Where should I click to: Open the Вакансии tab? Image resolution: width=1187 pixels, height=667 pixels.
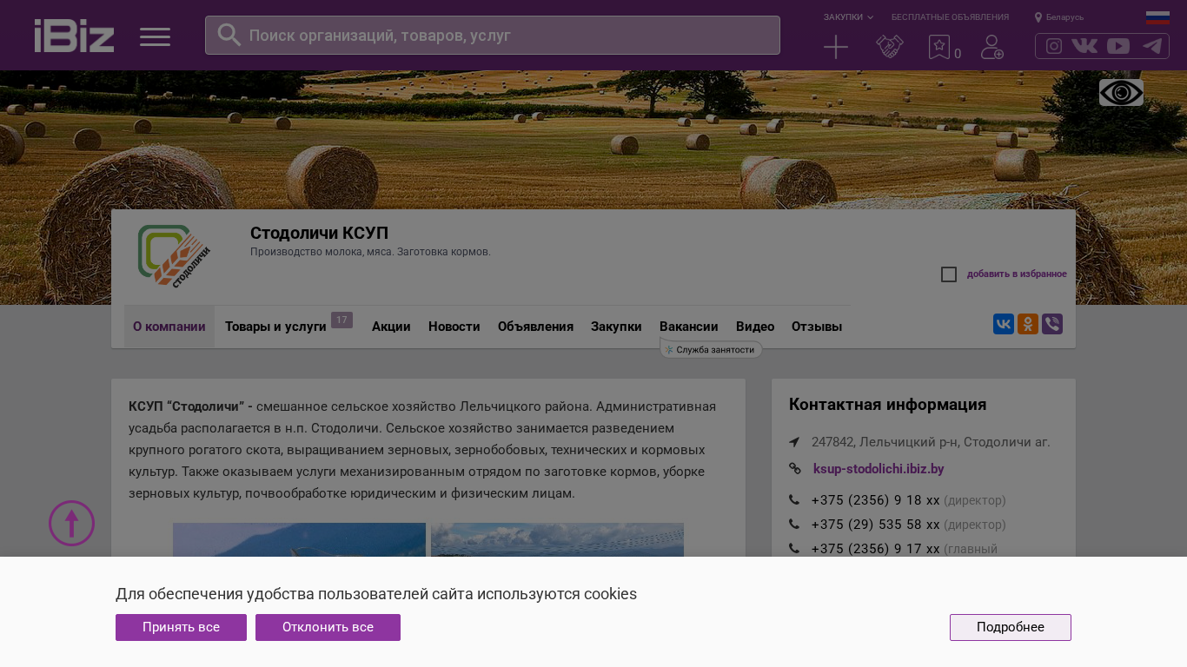point(688,327)
